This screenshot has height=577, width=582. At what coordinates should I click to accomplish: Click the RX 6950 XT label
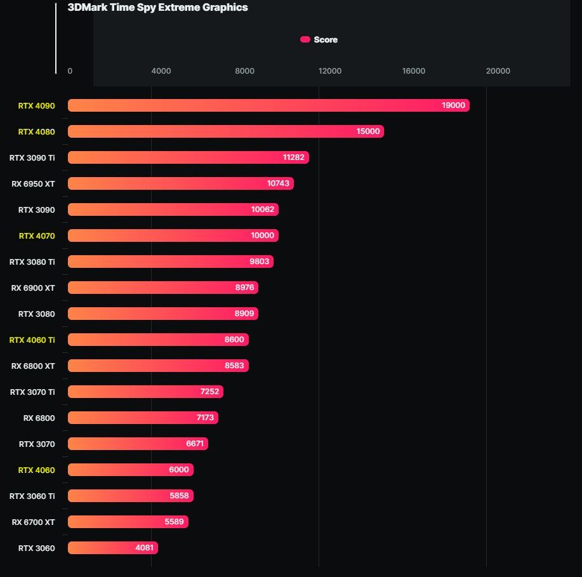pyautogui.click(x=33, y=184)
